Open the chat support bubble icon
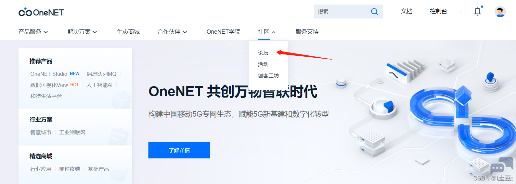The image size is (516, 184). pos(501,166)
